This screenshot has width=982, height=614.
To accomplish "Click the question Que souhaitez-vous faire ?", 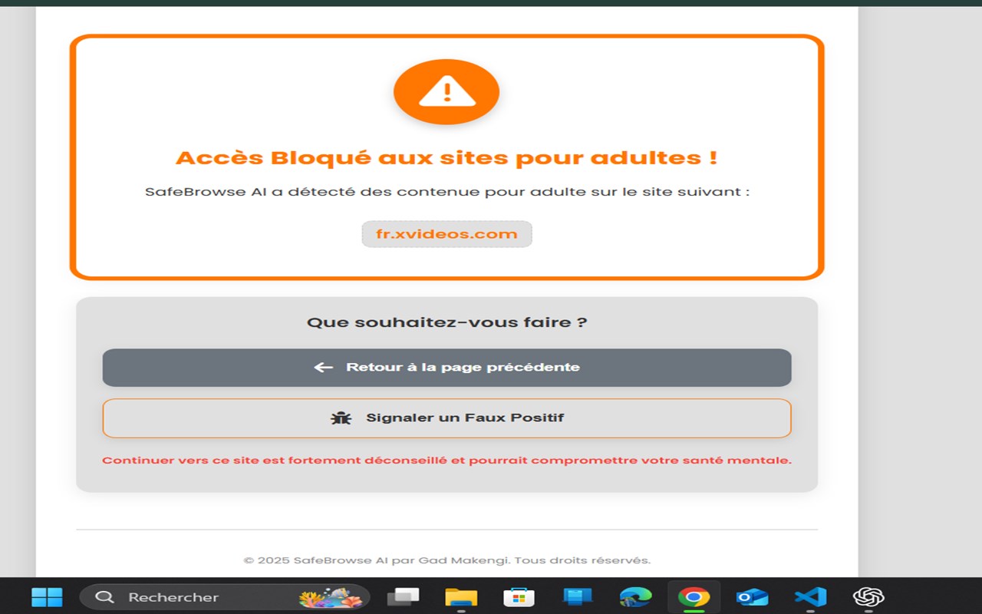I will (x=447, y=322).
